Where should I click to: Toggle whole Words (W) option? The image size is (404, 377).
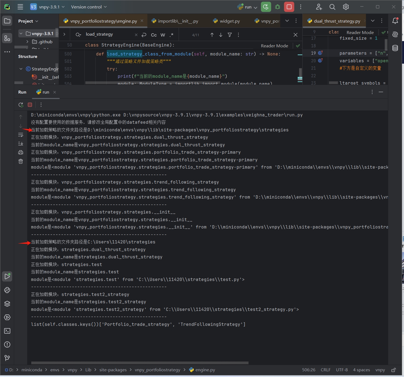[x=163, y=35]
